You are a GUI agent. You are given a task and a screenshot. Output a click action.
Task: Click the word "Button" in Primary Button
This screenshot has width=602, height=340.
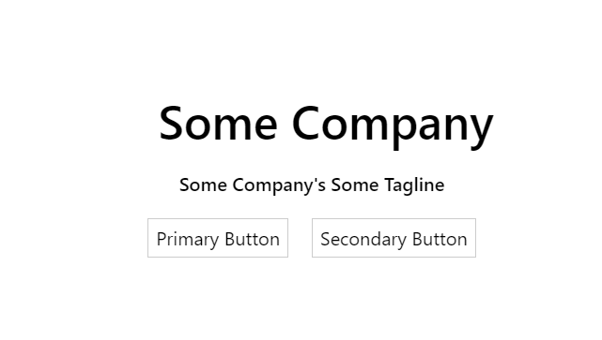(253, 239)
